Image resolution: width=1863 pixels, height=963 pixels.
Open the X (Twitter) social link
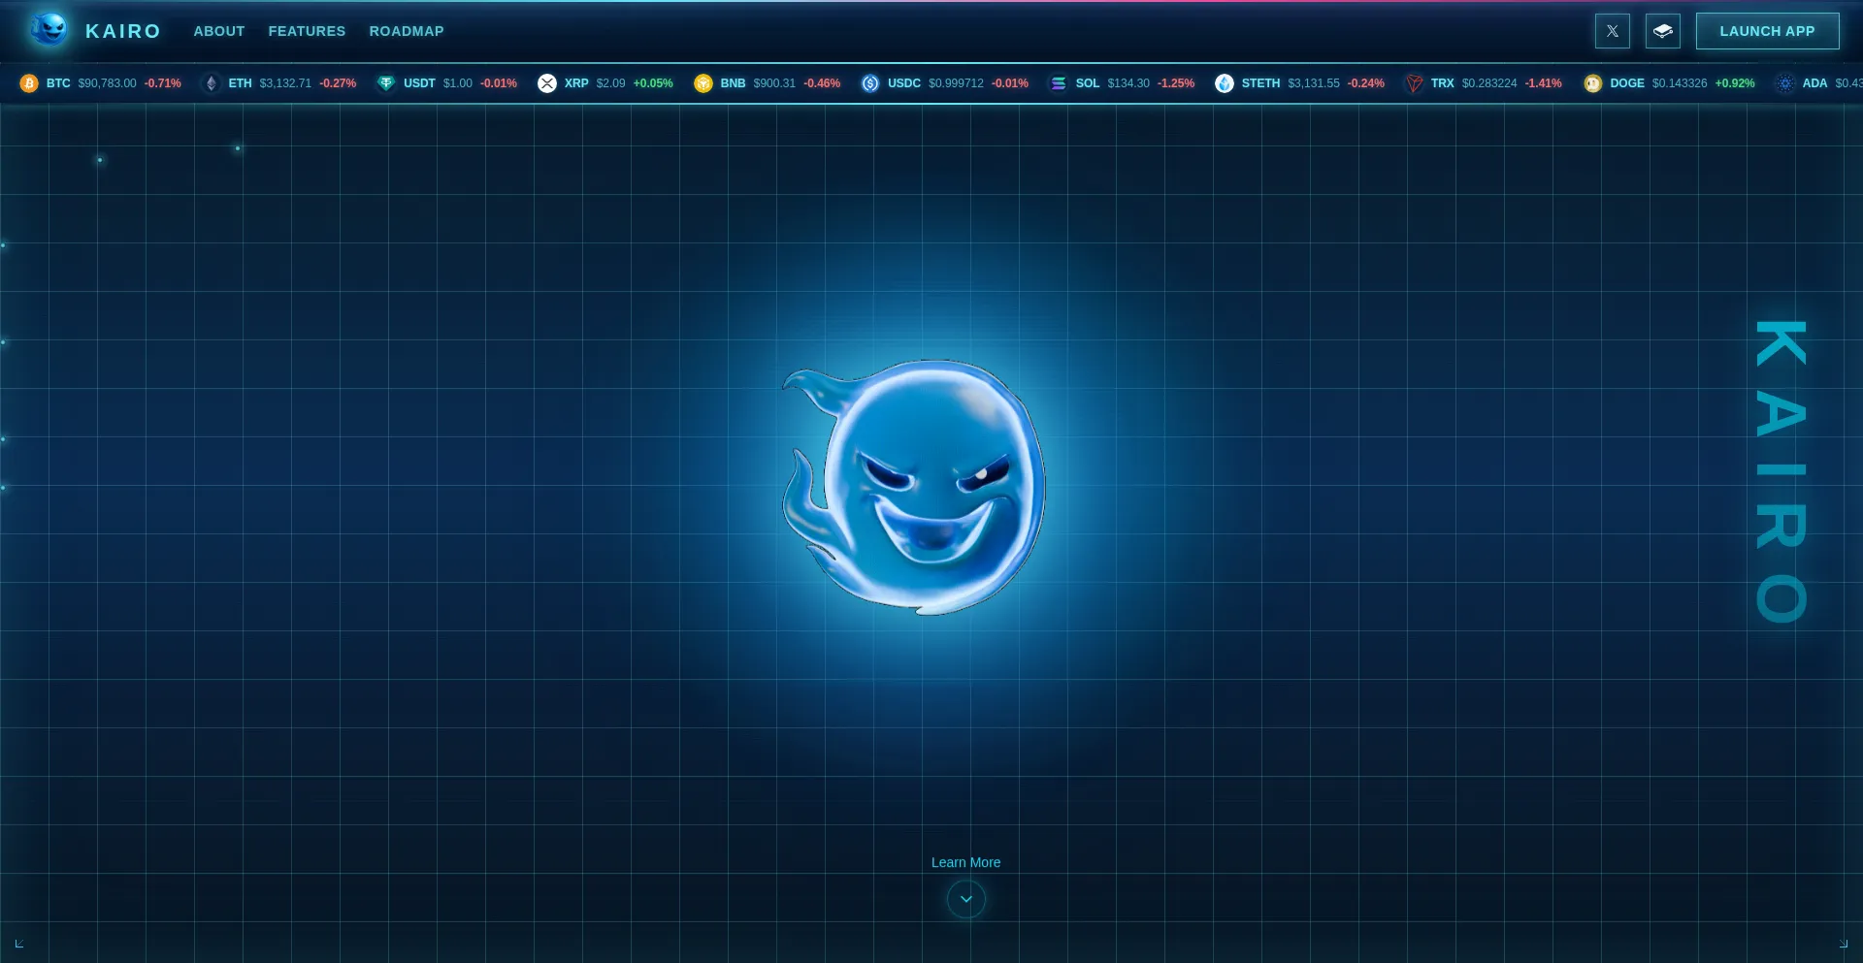point(1612,31)
